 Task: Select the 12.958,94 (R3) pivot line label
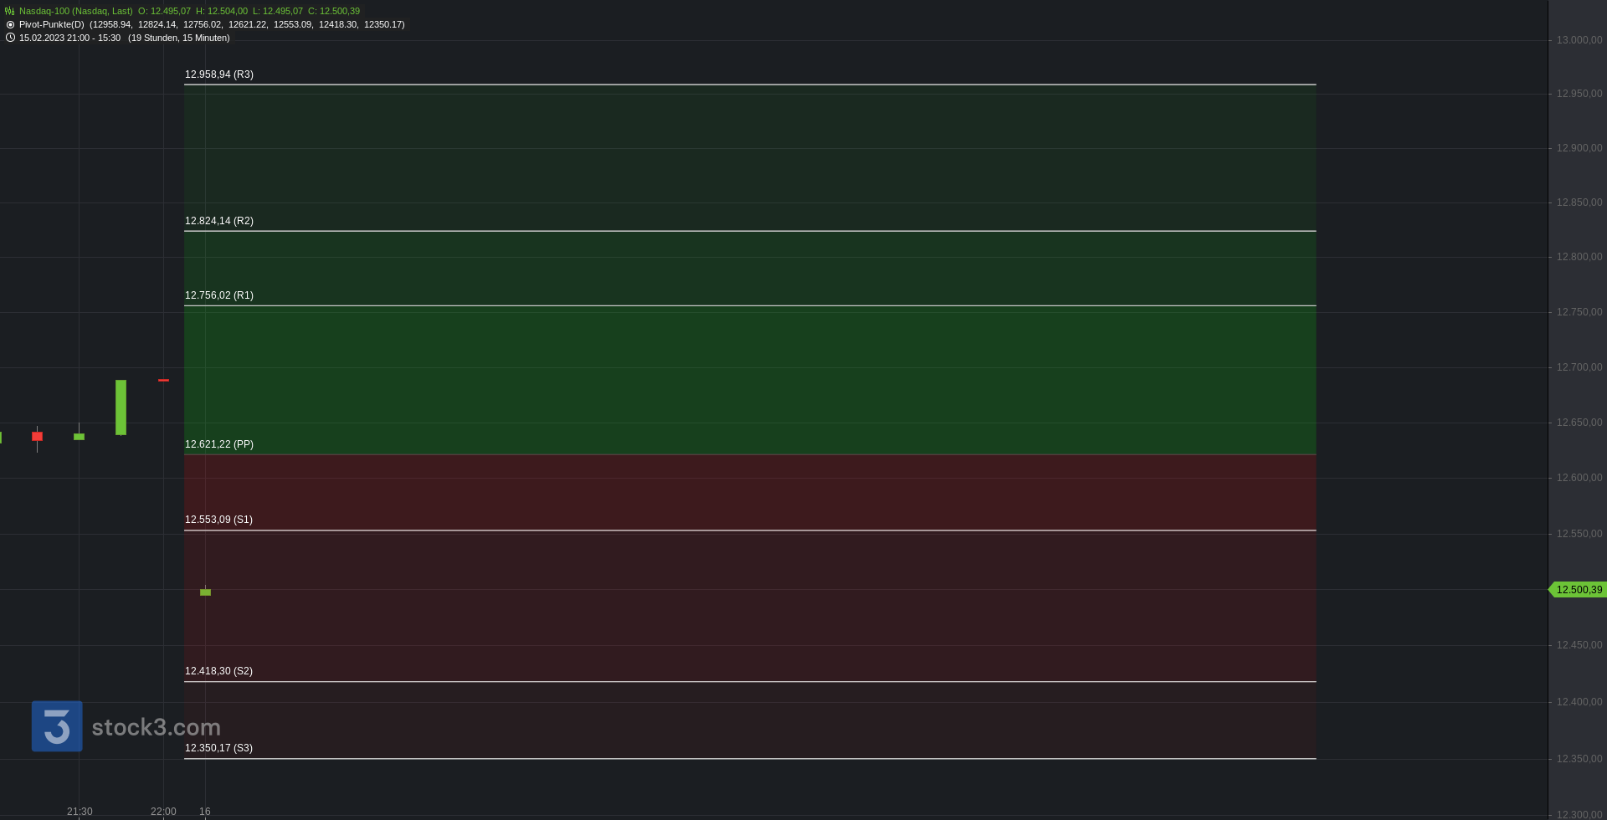click(219, 74)
